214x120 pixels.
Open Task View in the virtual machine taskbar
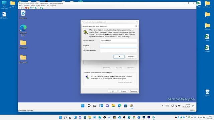coord(95,106)
